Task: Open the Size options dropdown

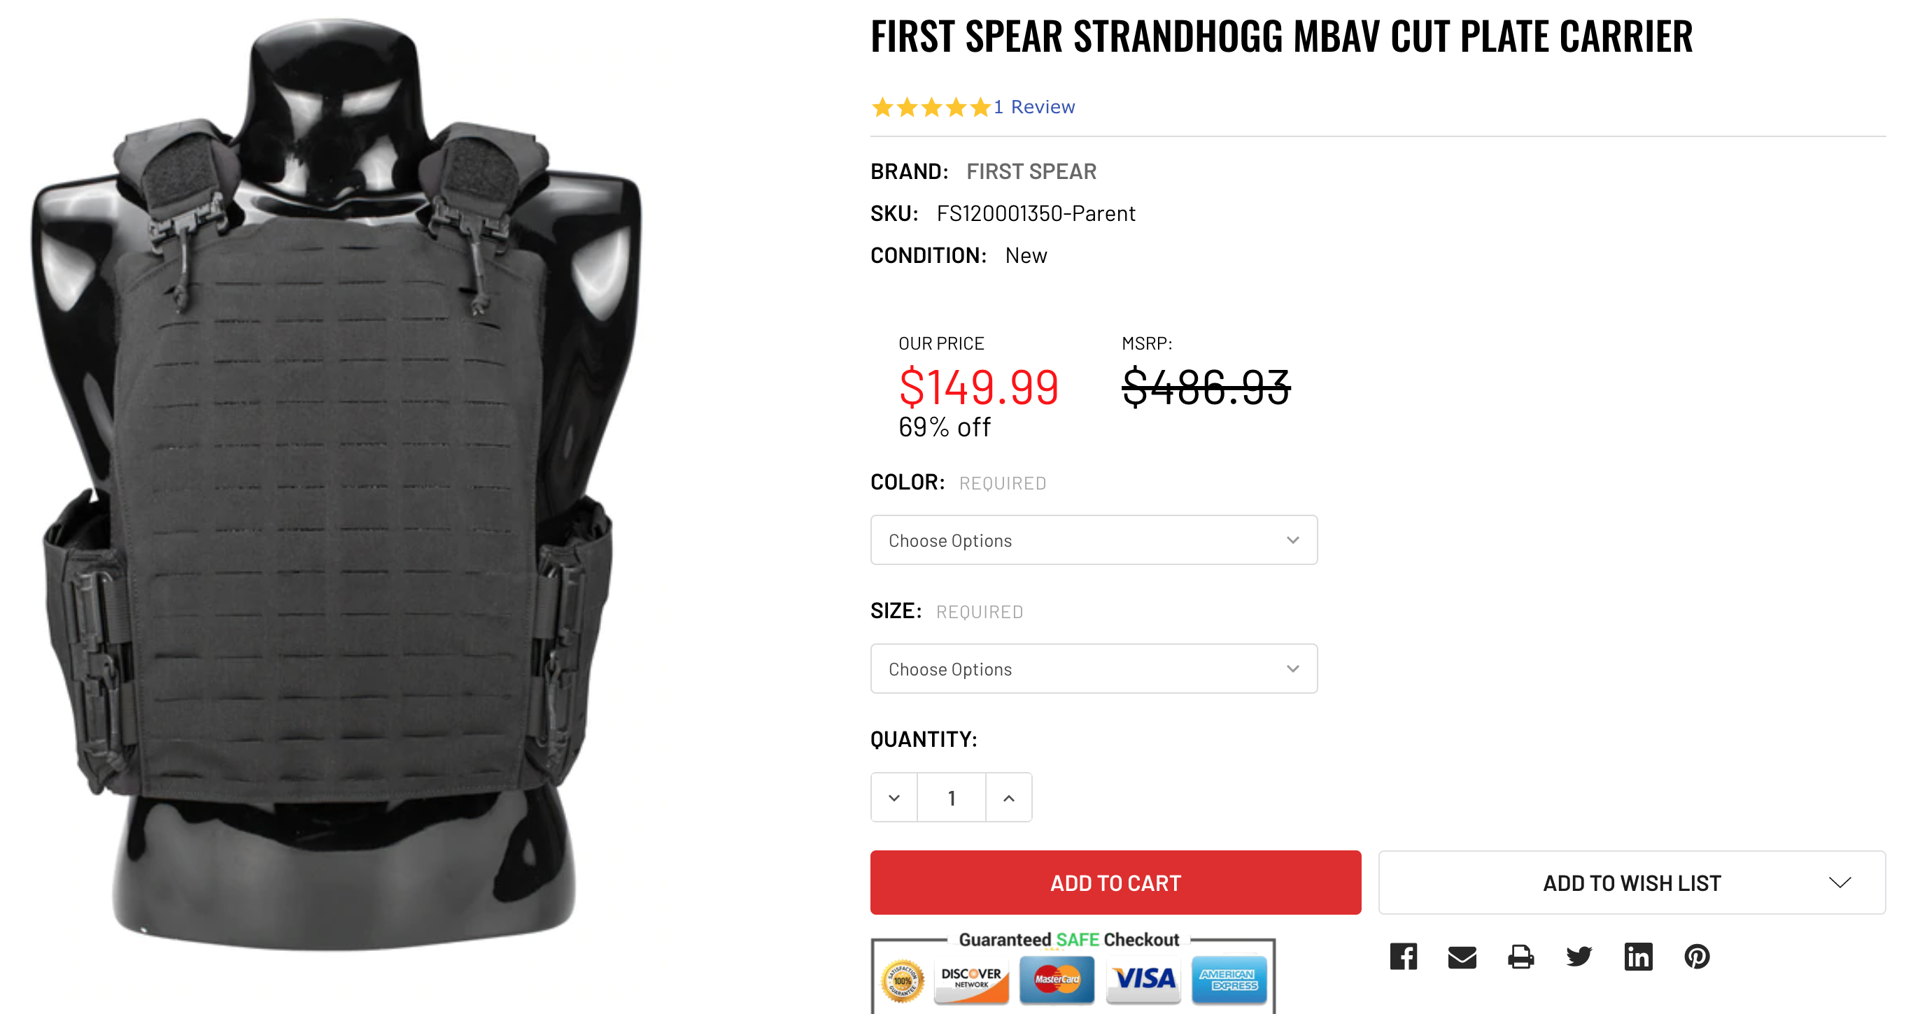Action: [x=1094, y=669]
